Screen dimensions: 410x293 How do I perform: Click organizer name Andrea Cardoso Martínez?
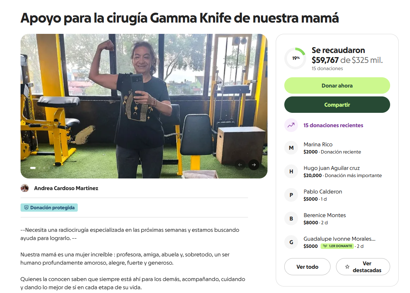pyautogui.click(x=66, y=188)
